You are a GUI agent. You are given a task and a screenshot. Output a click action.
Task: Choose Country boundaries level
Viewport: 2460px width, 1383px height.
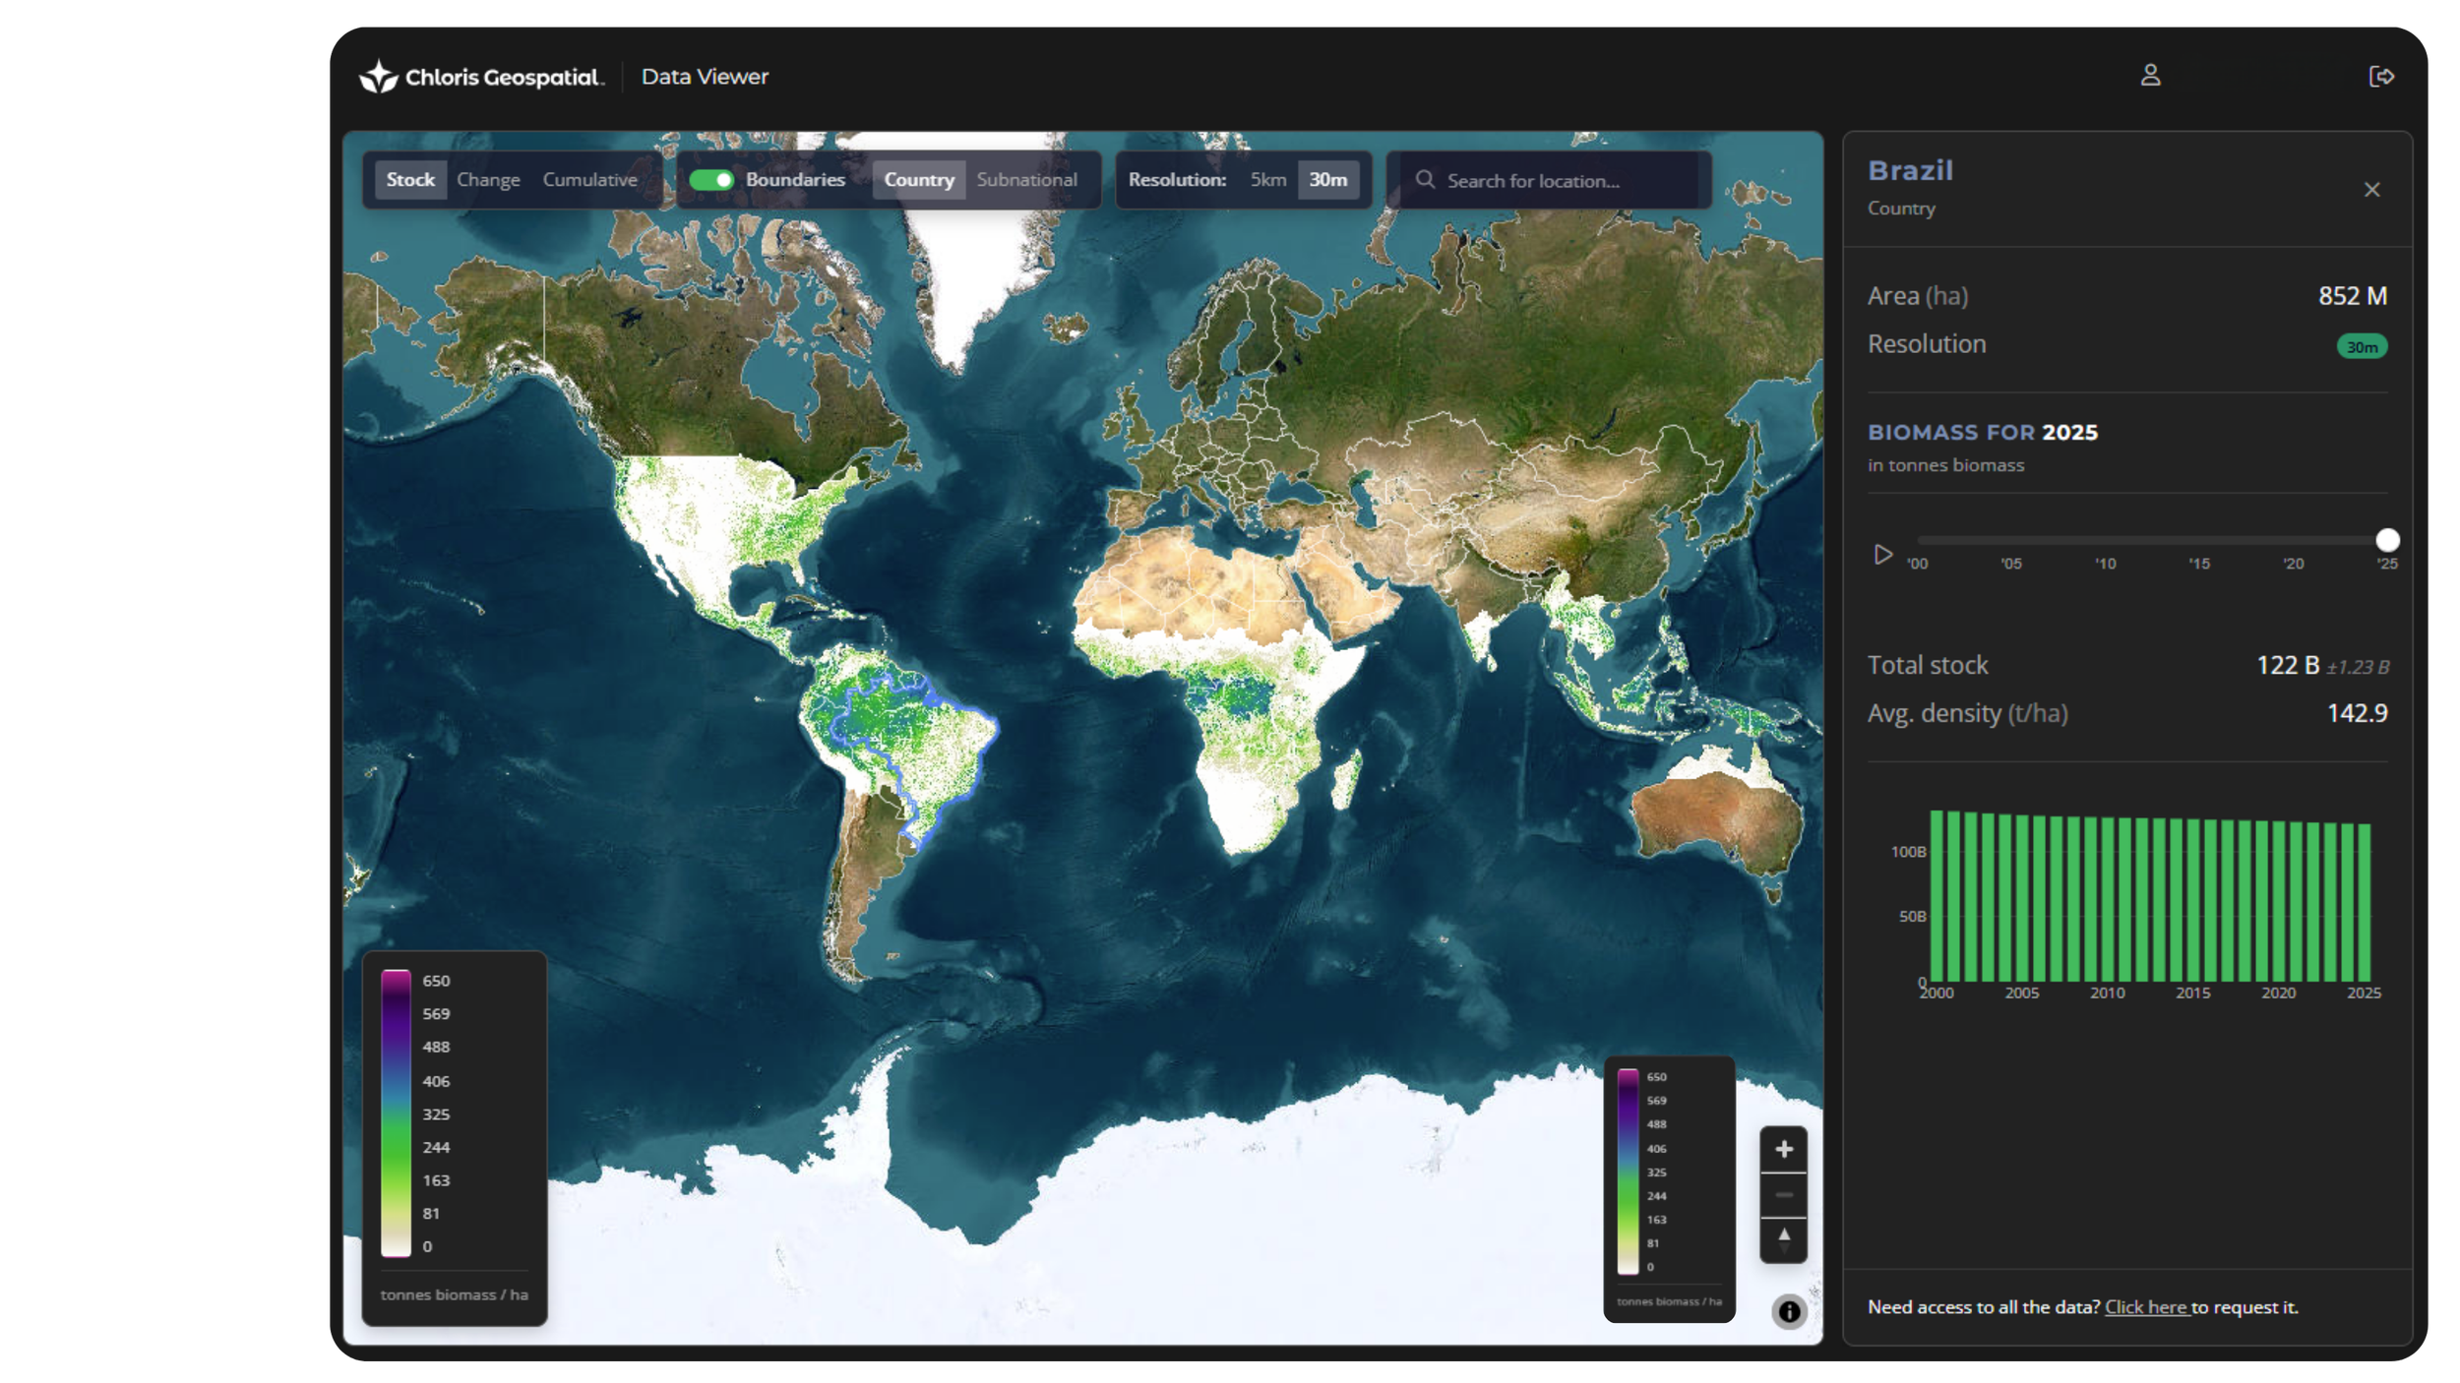pos(918,180)
